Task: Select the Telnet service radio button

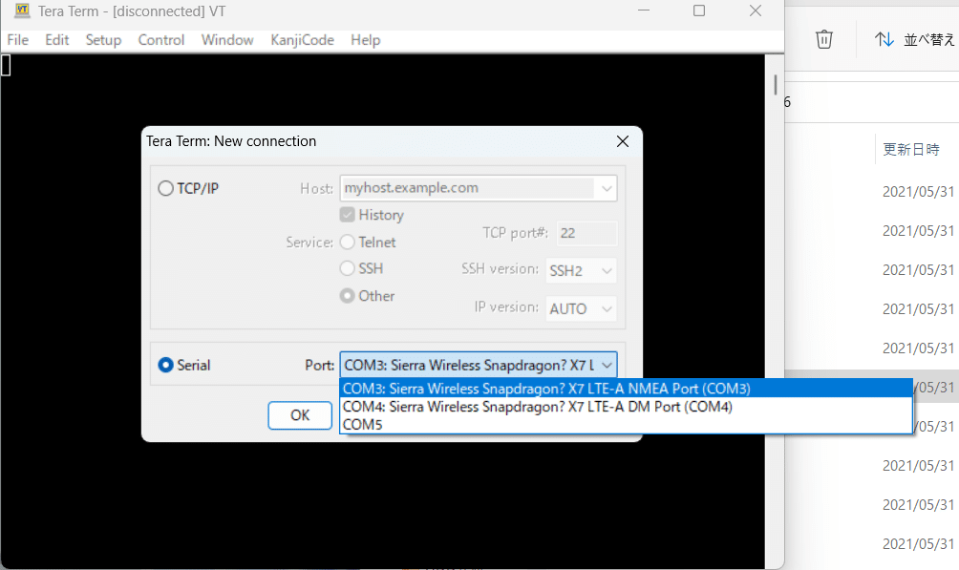Action: [348, 243]
